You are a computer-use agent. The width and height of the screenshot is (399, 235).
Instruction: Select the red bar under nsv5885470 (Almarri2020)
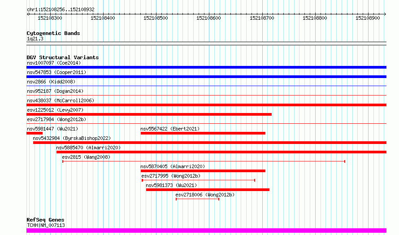coord(221,152)
